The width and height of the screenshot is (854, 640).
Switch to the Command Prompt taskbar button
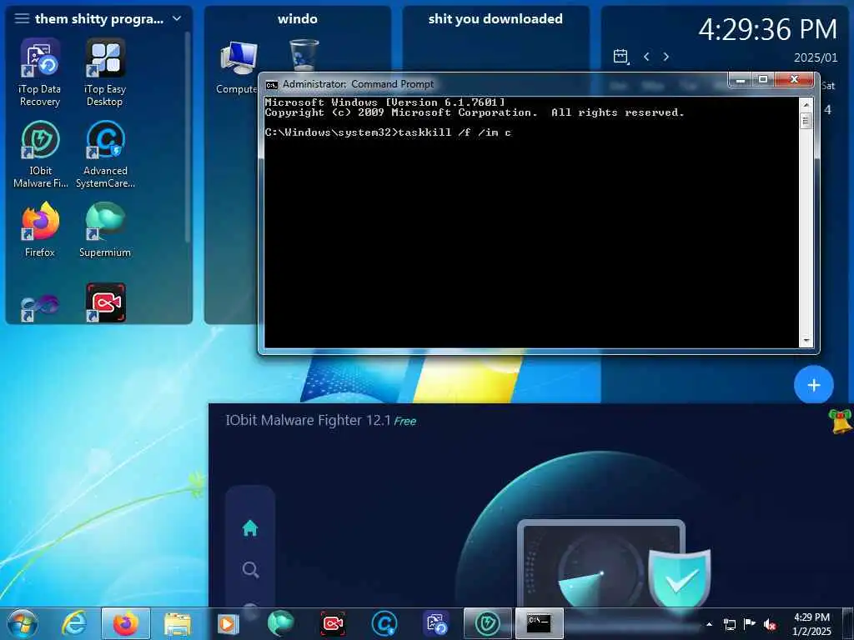point(539,623)
